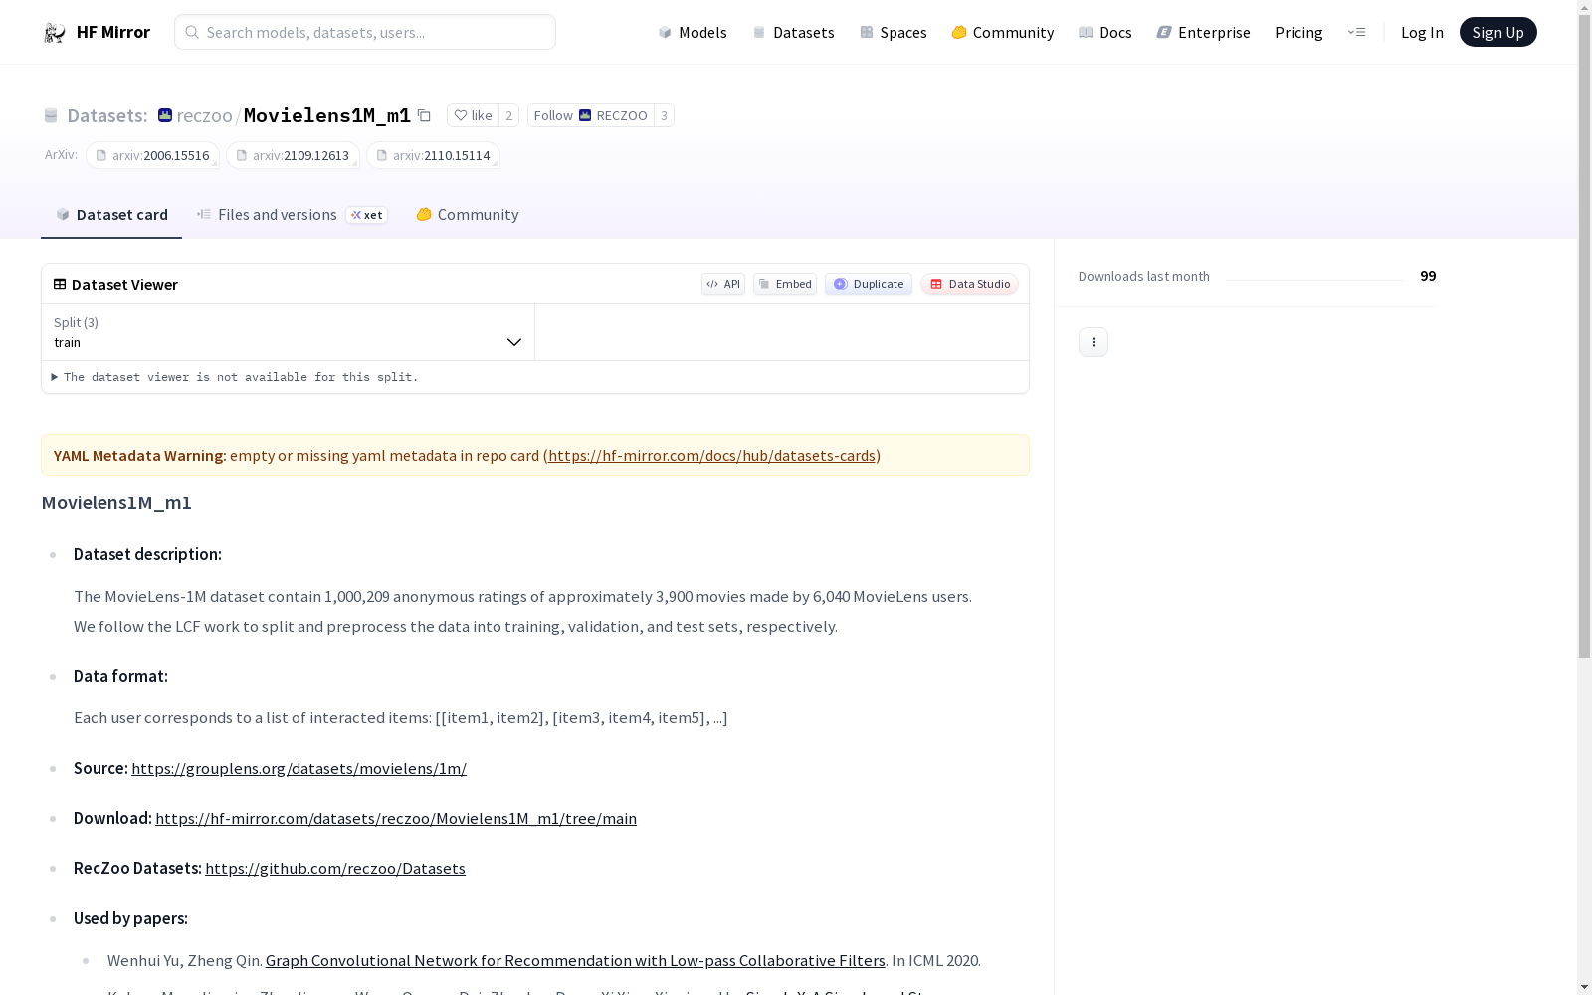The width and height of the screenshot is (1592, 995).
Task: Expand the dataset viewer not available message
Action: (235, 377)
